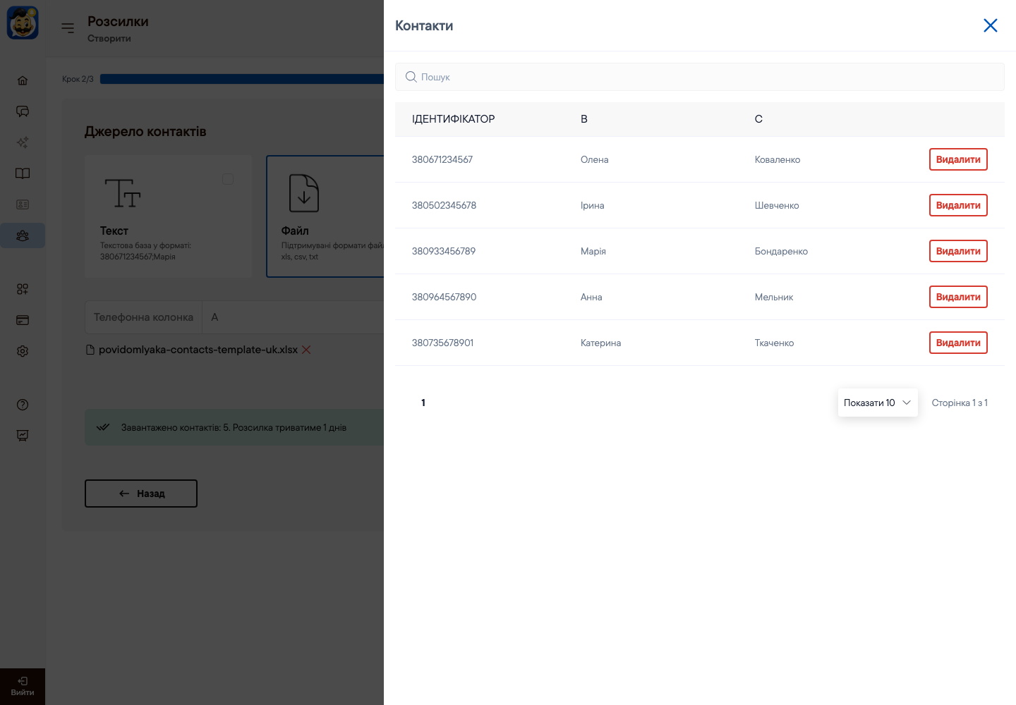
Task: Click the file name povidomlyaka-contacts-template-uk.xlsx
Action: (x=198, y=350)
